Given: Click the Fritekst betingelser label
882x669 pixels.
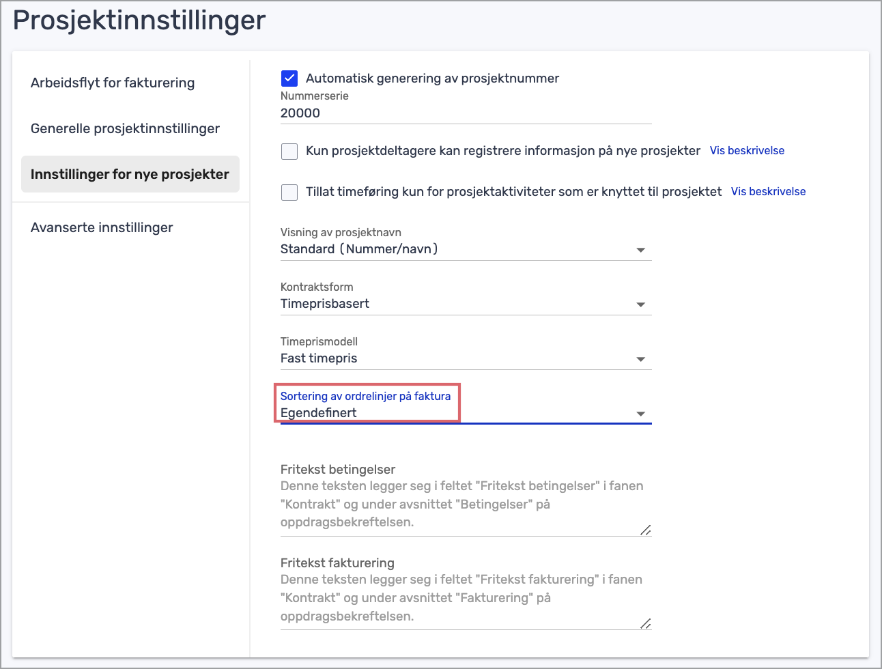Looking at the screenshot, I should (x=338, y=470).
